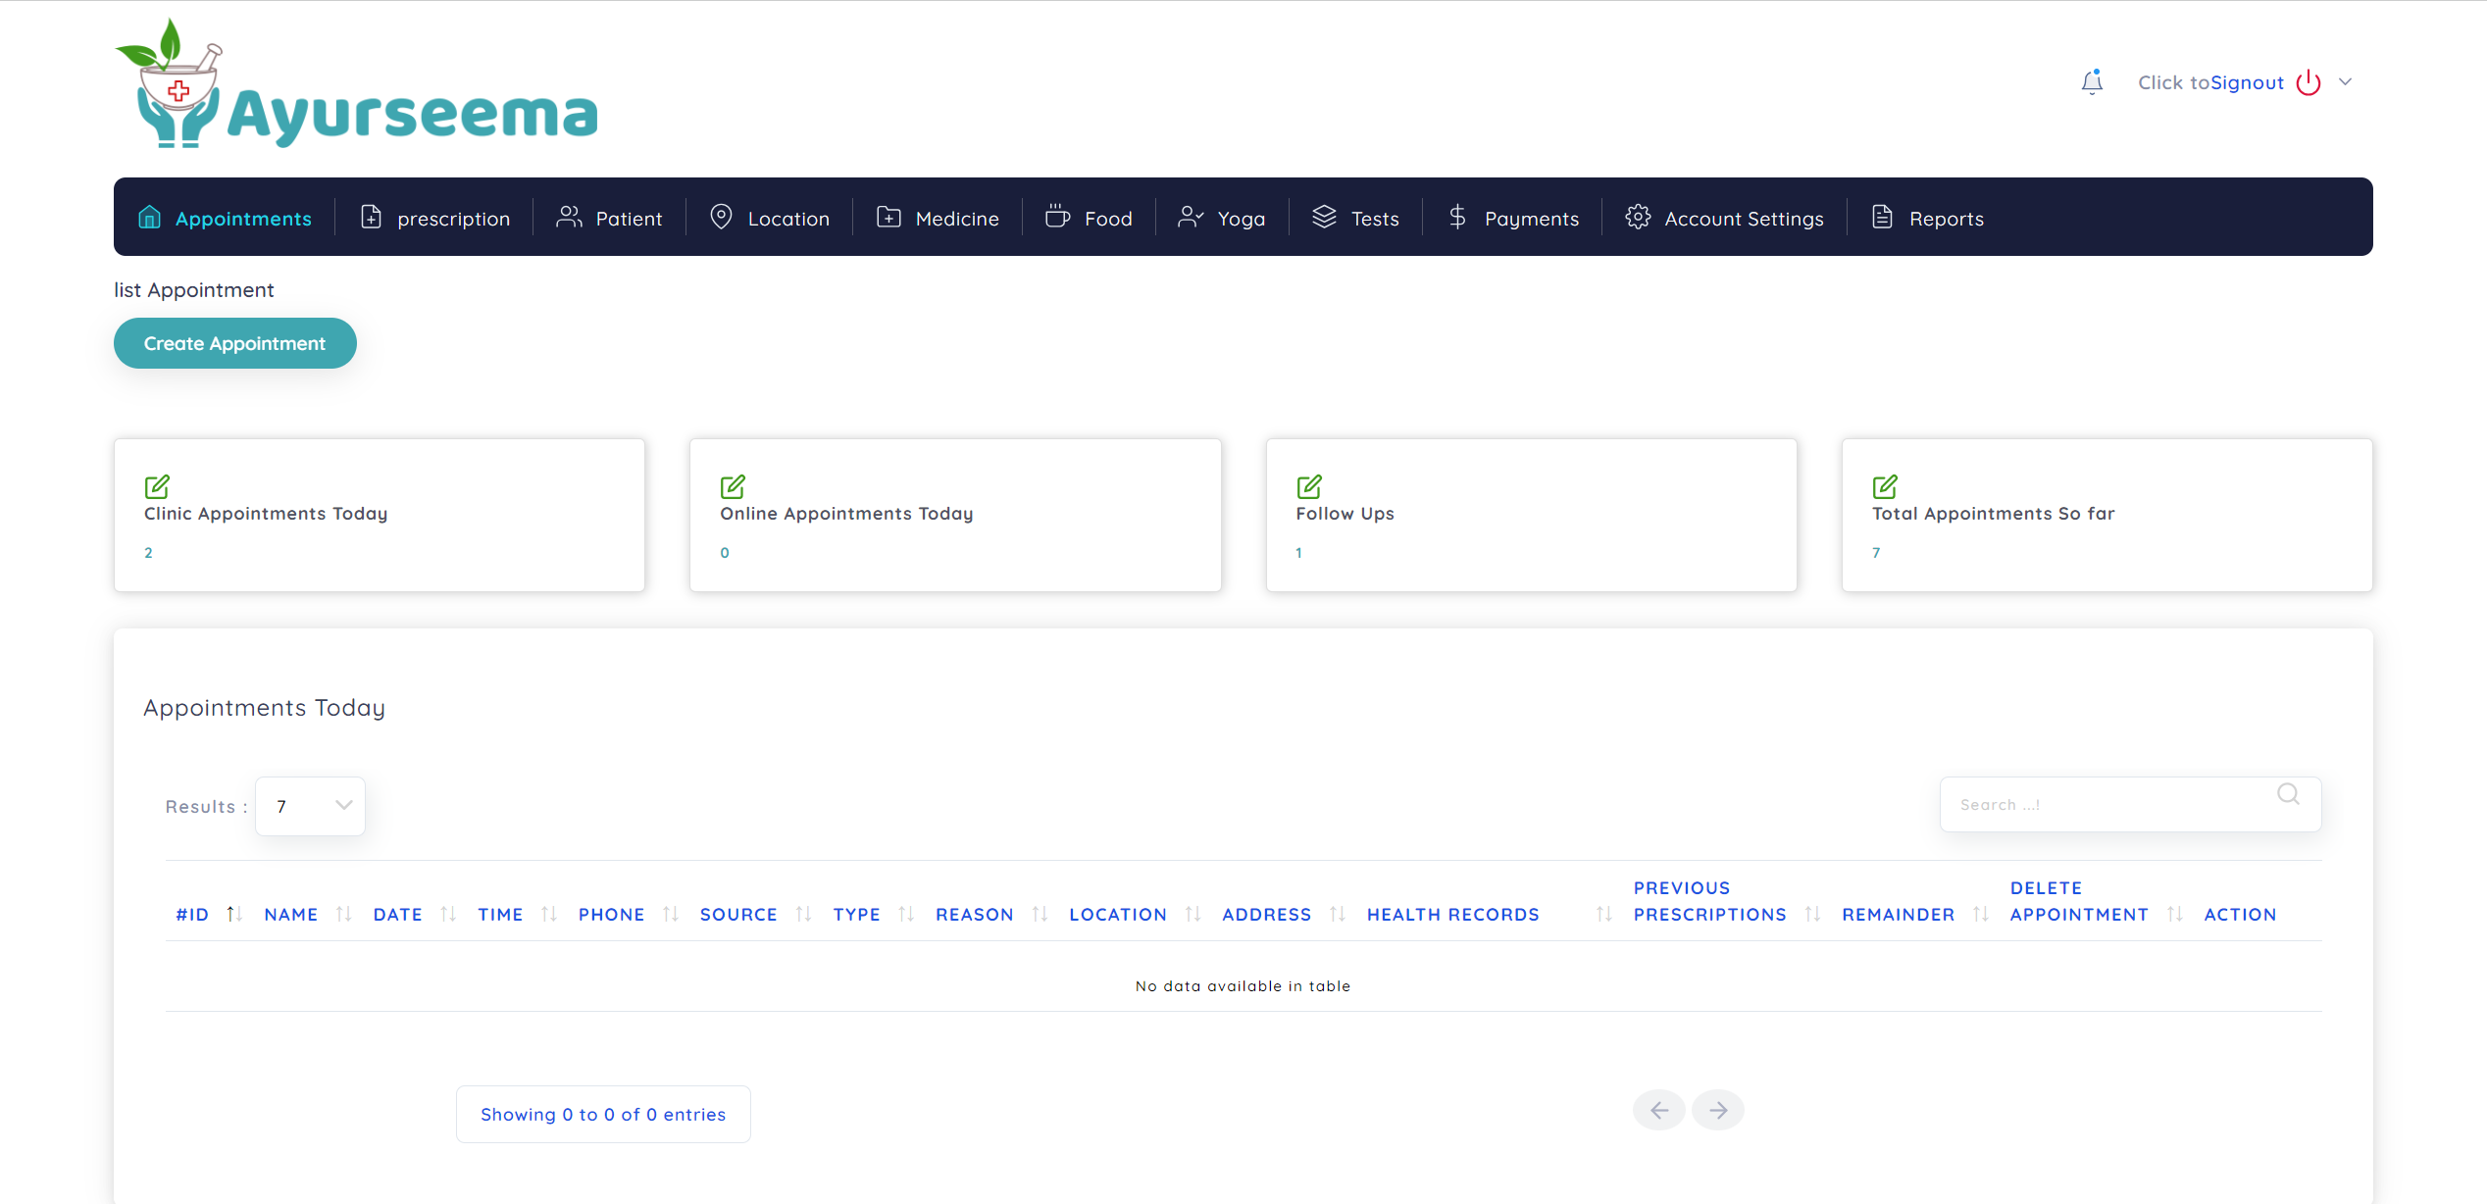Sort table by DATE column

tap(397, 914)
